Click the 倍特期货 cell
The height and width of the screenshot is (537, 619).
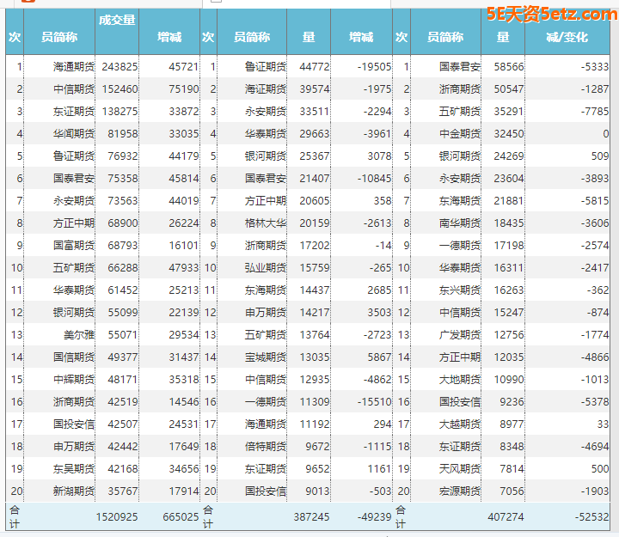click(x=265, y=446)
